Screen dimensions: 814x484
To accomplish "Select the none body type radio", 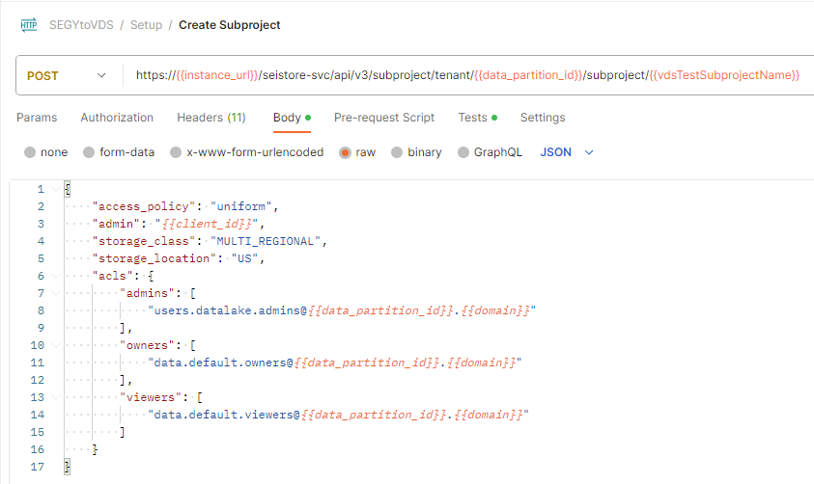I will [x=30, y=152].
